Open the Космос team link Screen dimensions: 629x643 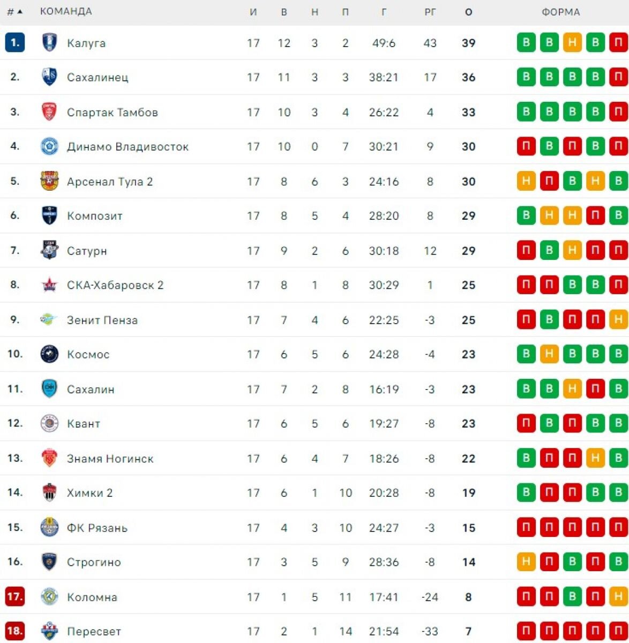coord(88,354)
